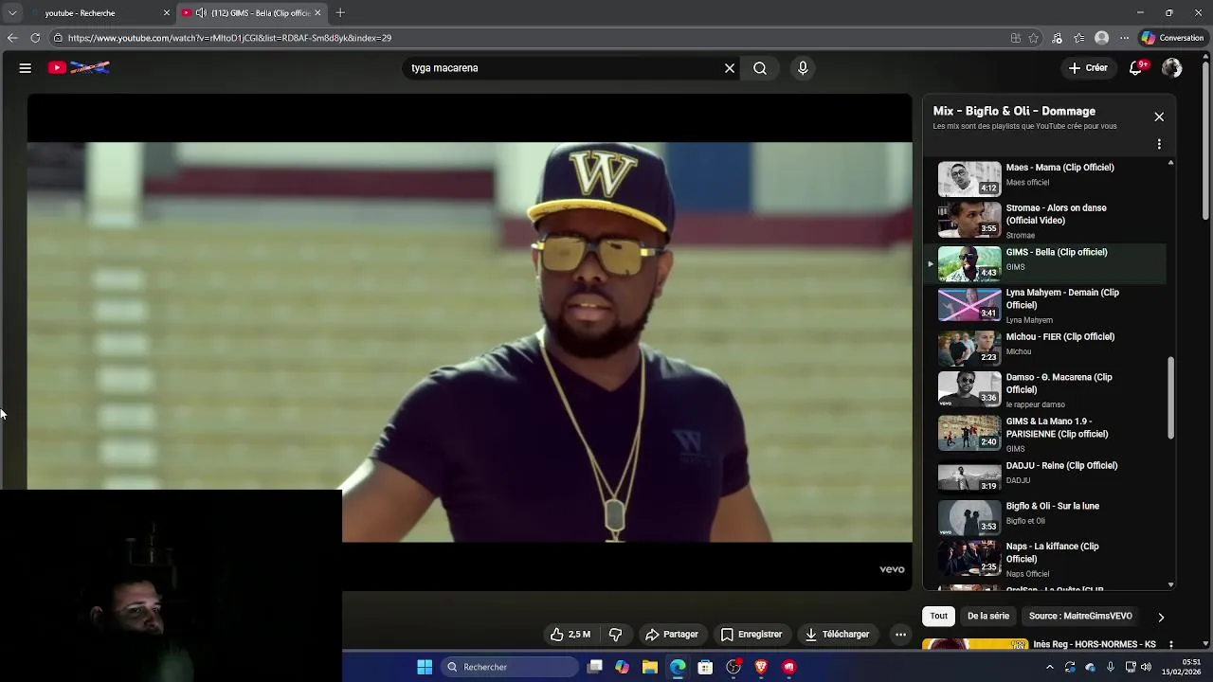Play Bigflo & Oli - Sur la lune

(1047, 516)
